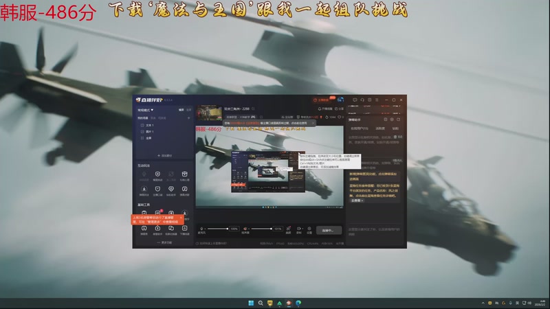550x309 pixels.
Task: Open speaker device dropdown arrow
Action: click(249, 229)
